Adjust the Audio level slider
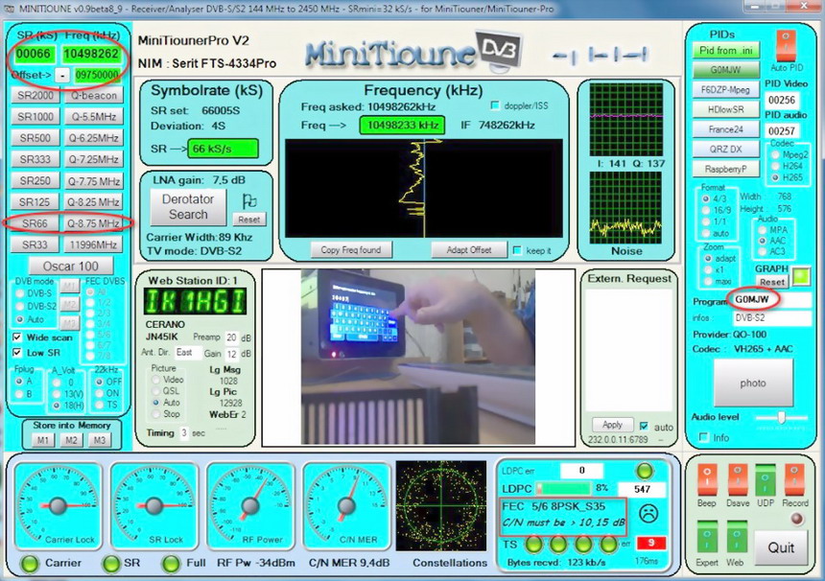The image size is (825, 581). tap(781, 417)
